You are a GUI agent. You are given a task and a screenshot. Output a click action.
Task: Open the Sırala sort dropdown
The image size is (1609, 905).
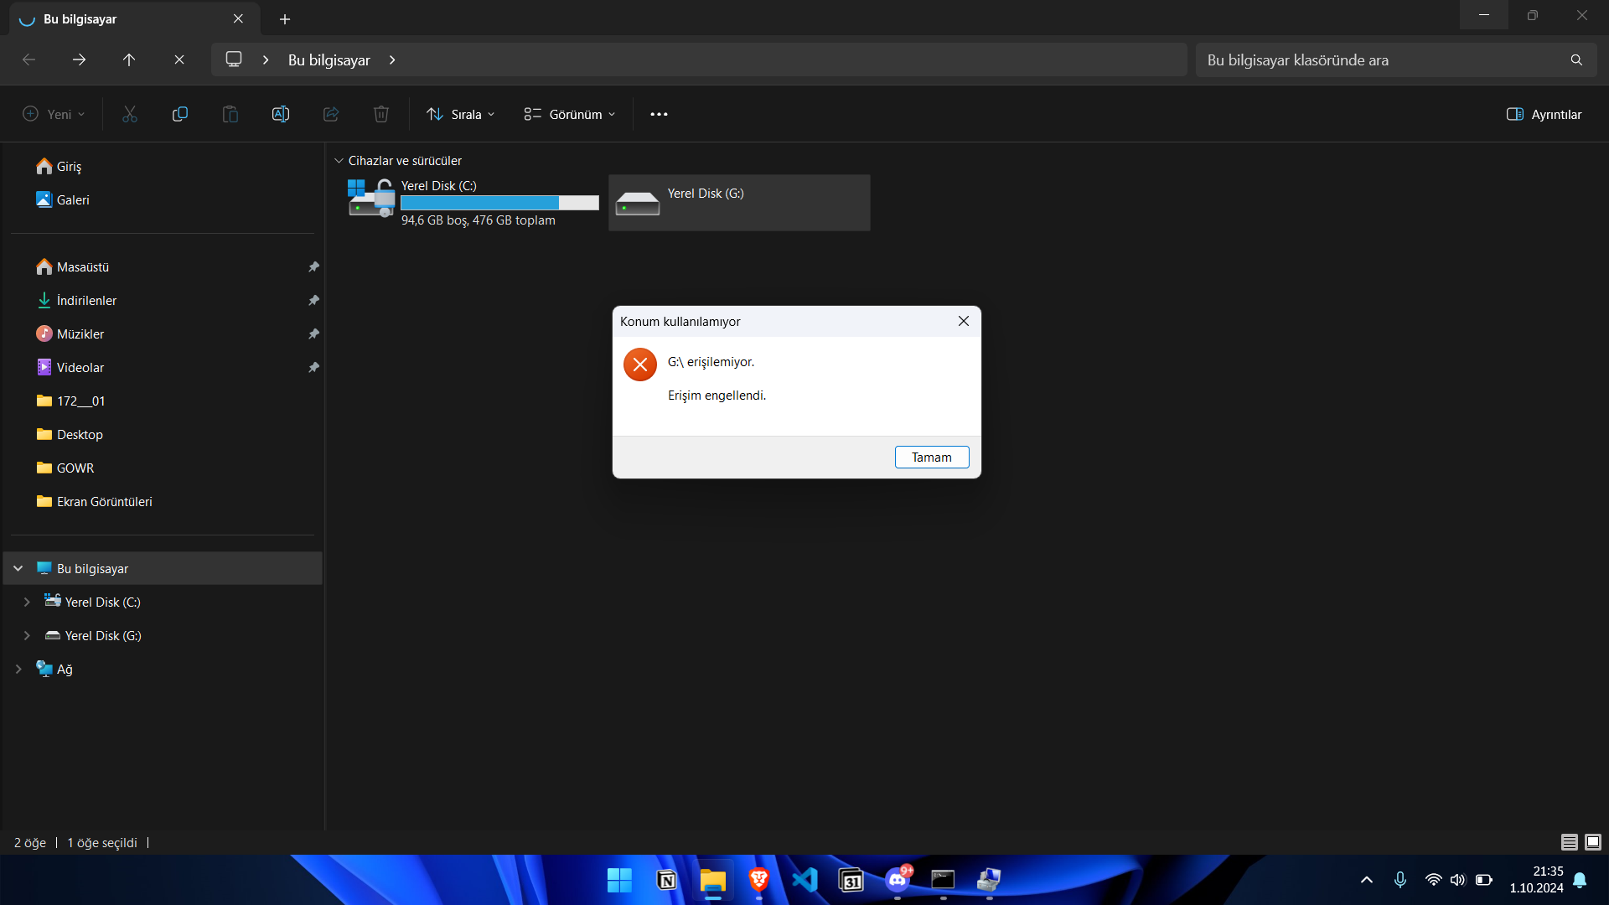pos(460,114)
